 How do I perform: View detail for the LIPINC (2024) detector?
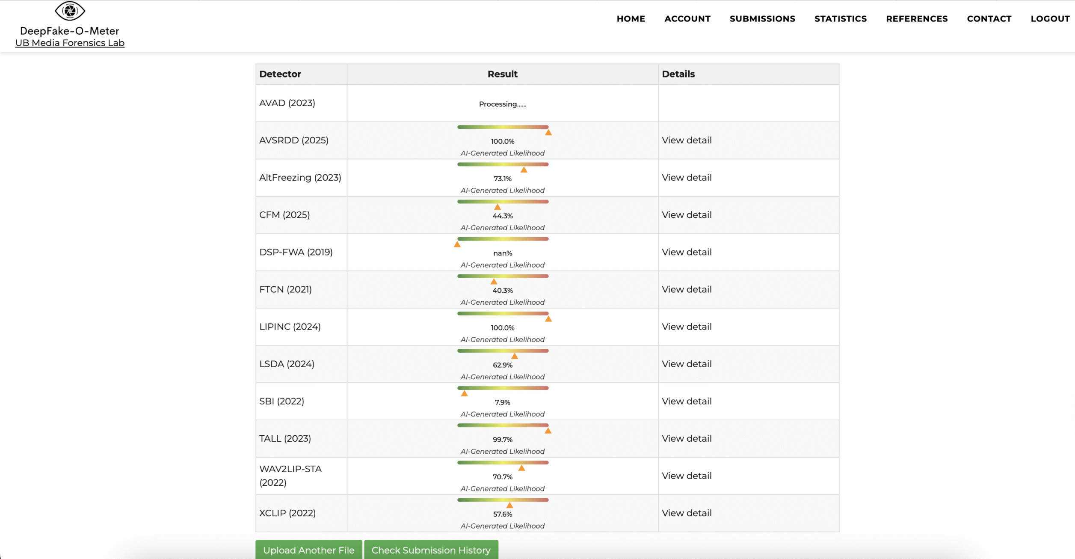[686, 327]
